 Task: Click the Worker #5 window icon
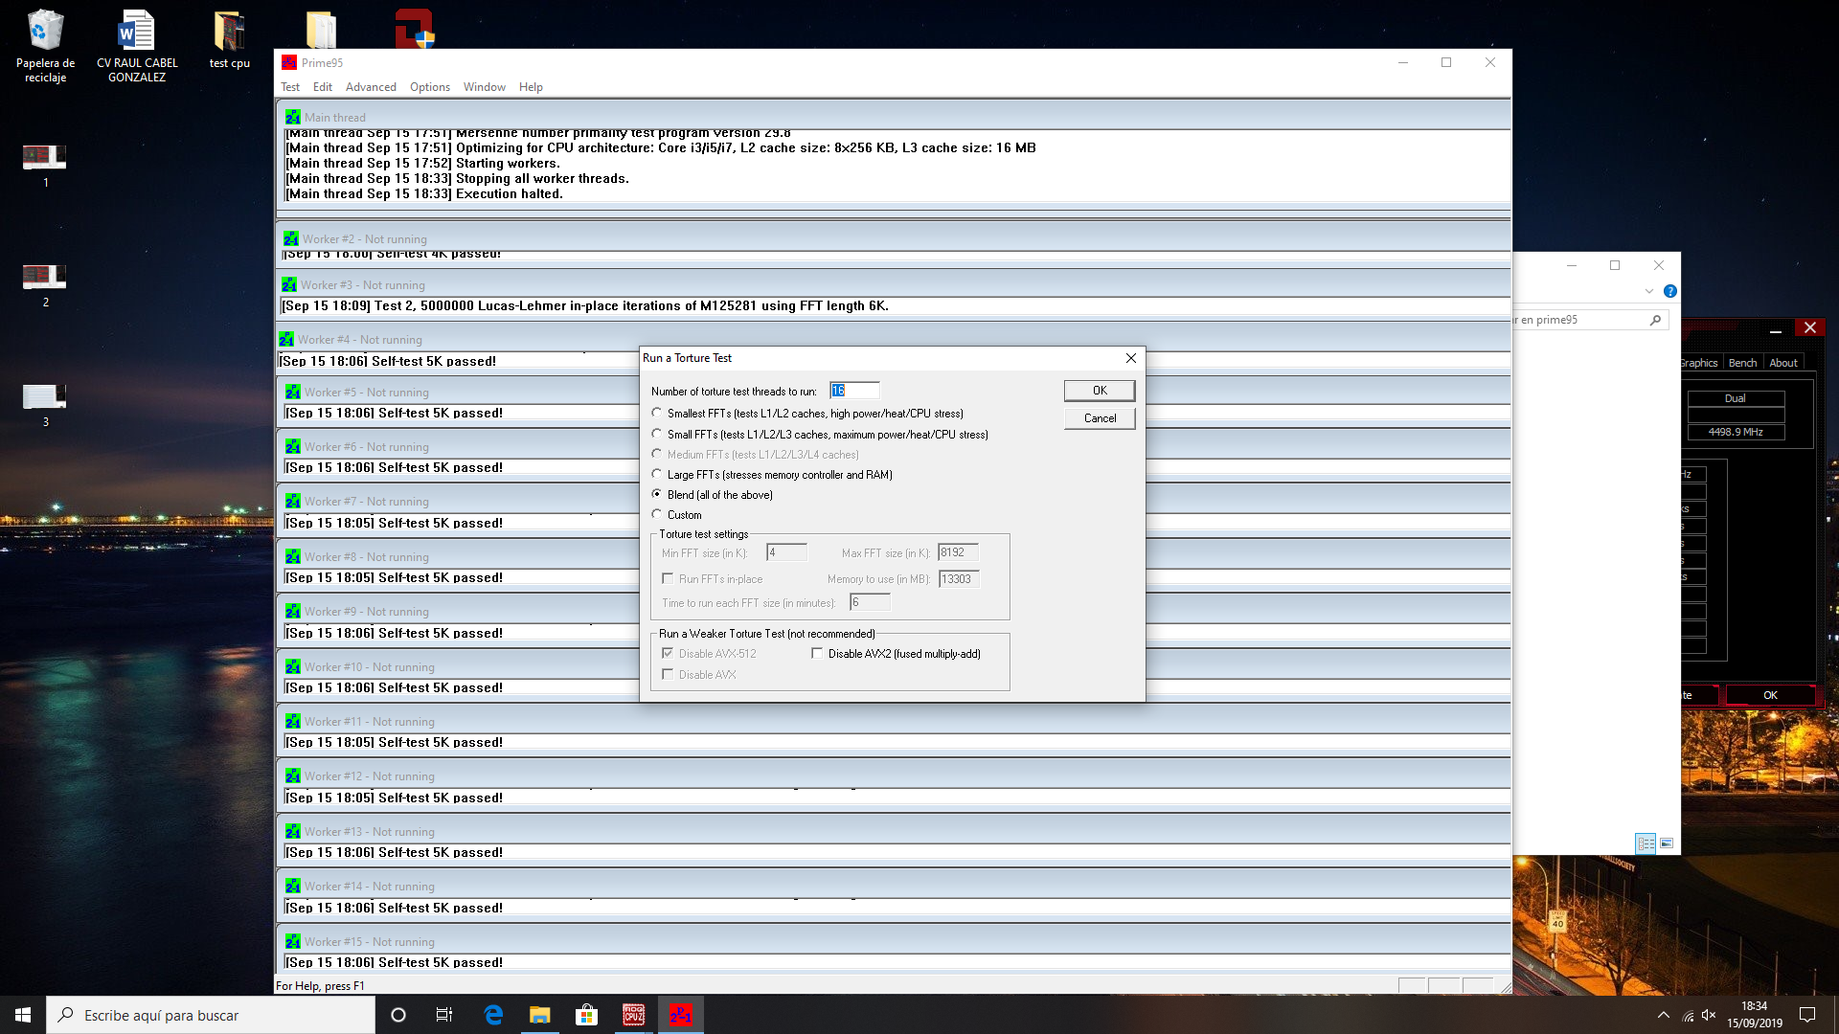point(292,393)
